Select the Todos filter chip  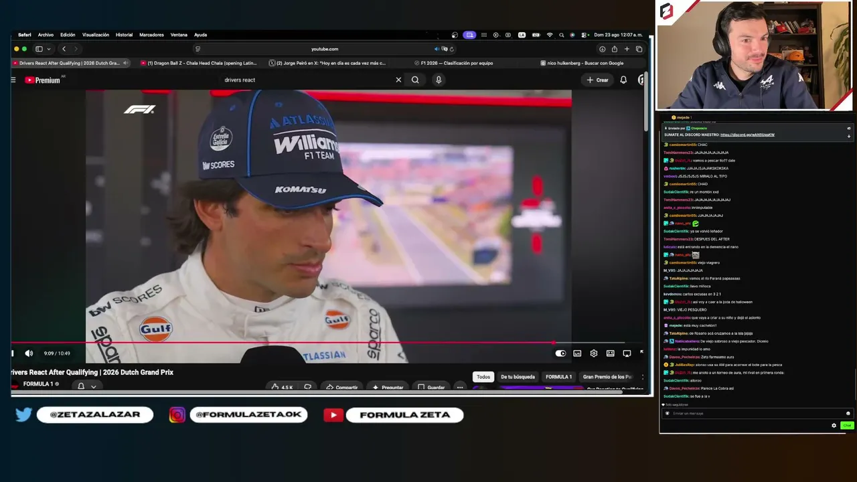coord(483,377)
